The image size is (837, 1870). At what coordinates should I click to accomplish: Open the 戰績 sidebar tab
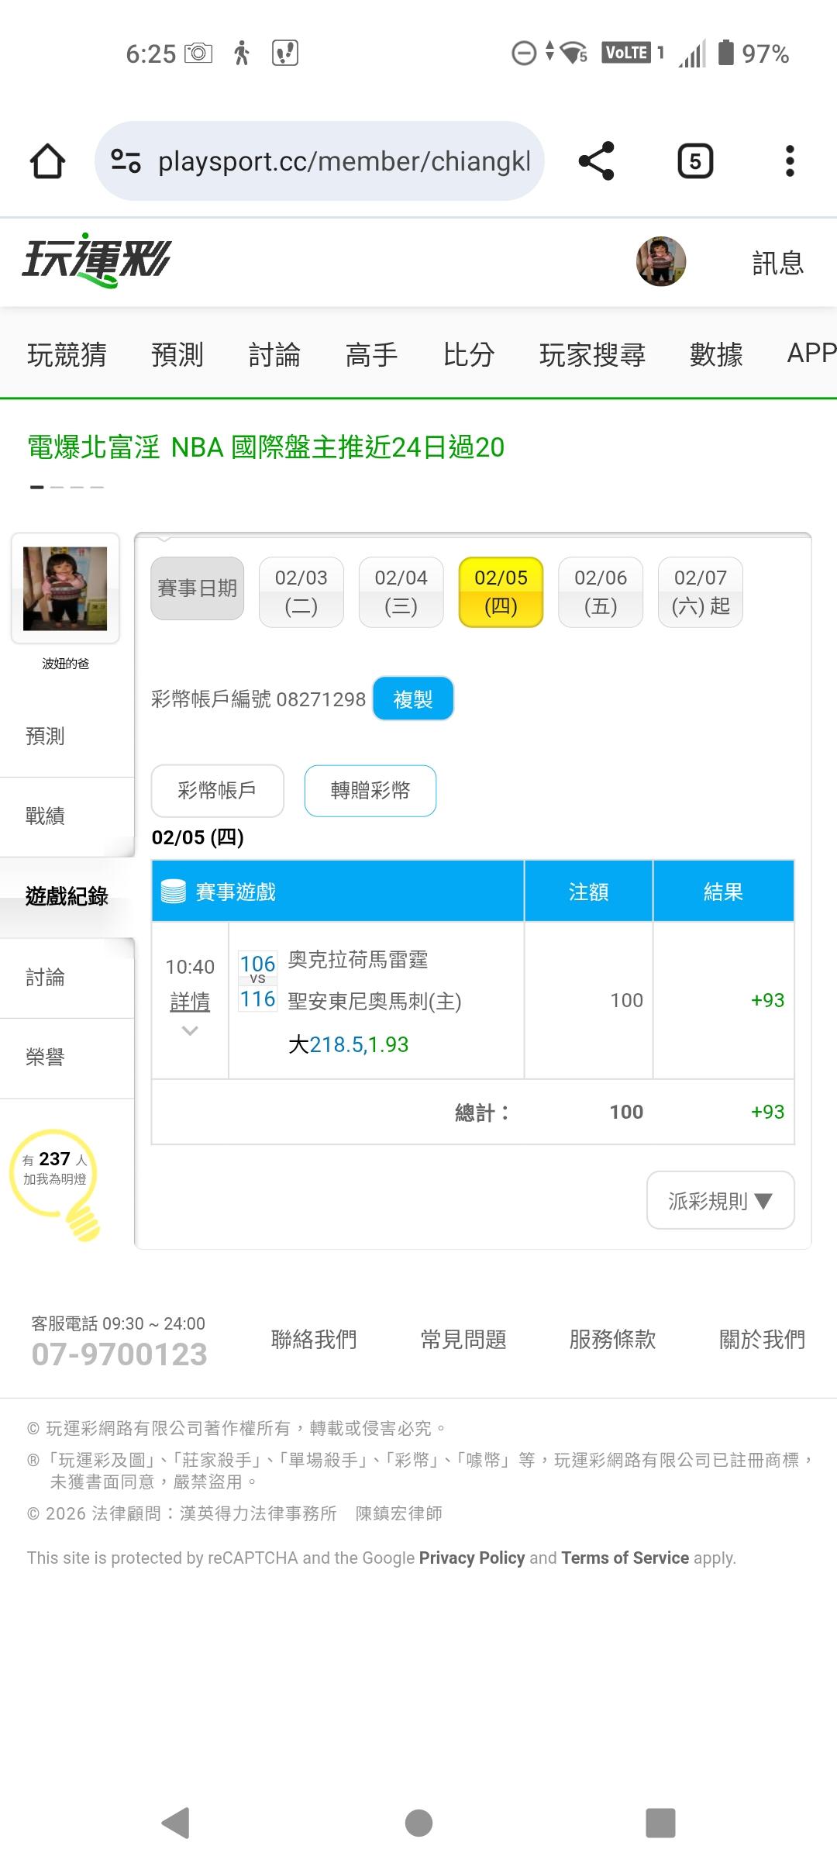[x=45, y=816]
